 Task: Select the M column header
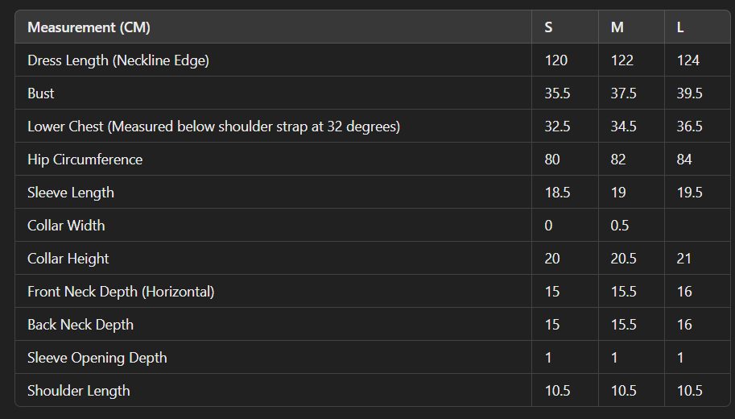[617, 27]
